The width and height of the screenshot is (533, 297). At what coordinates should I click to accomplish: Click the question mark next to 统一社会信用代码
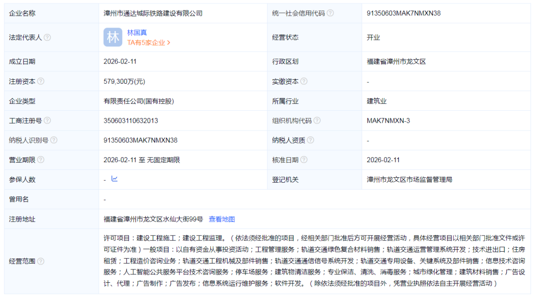[331, 13]
